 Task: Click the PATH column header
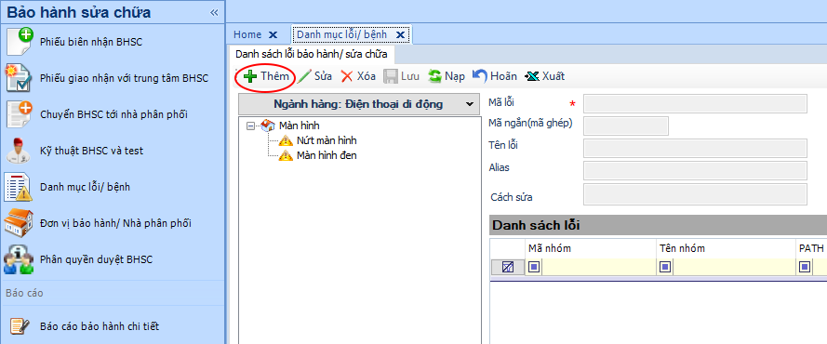click(x=811, y=248)
